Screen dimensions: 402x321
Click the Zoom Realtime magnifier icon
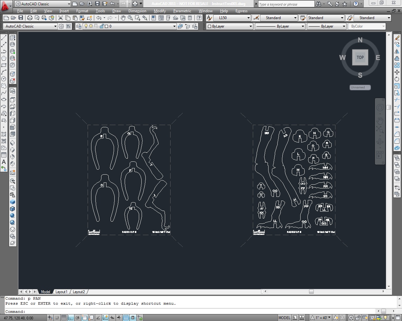(130, 18)
